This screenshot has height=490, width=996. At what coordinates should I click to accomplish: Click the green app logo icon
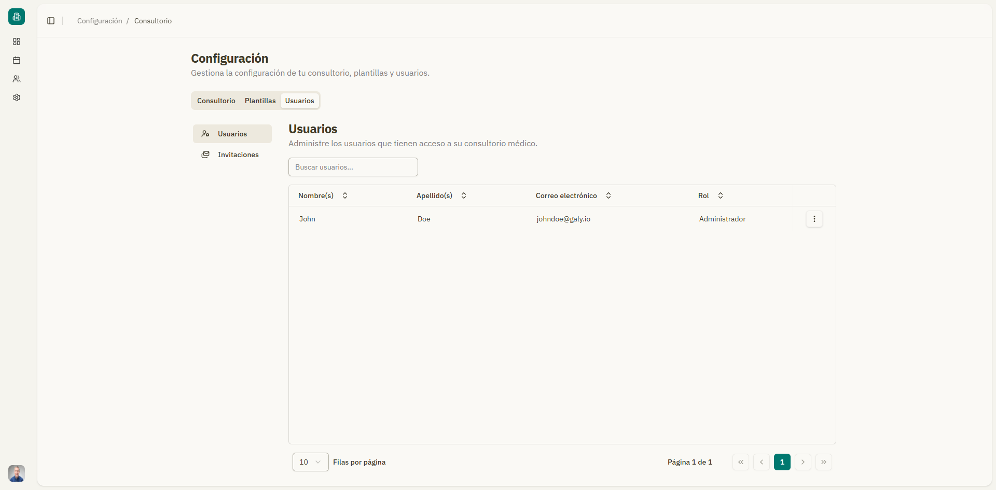point(17,17)
